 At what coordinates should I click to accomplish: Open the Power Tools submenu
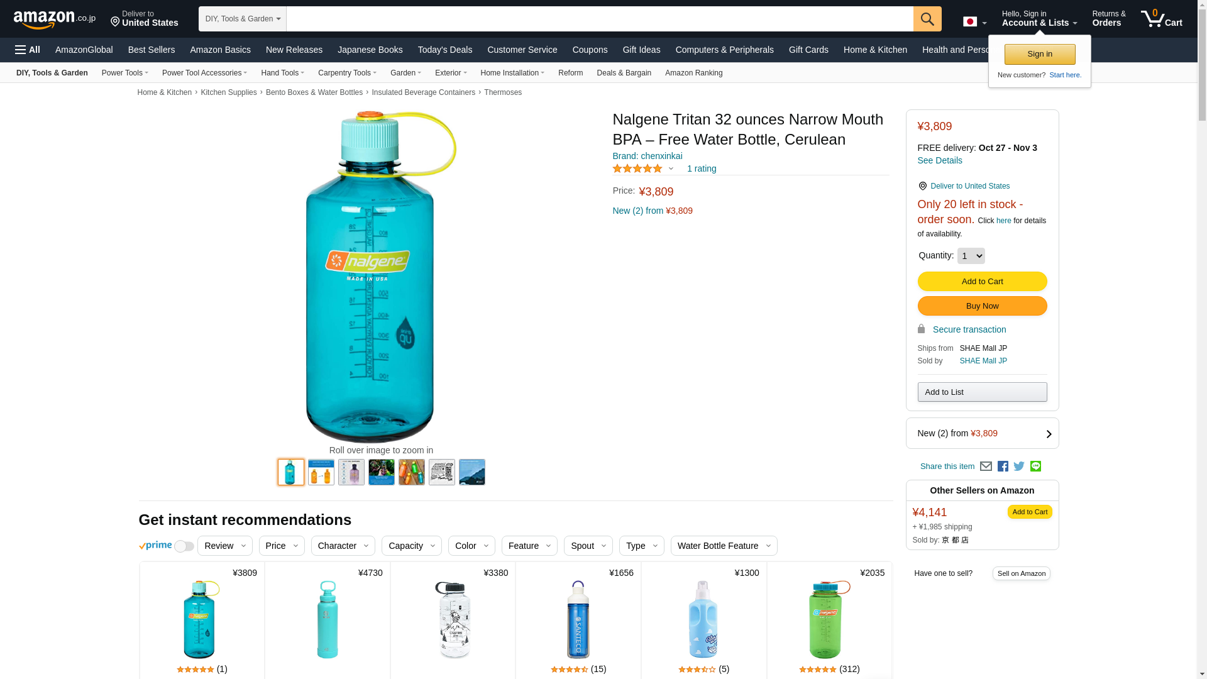click(x=124, y=73)
